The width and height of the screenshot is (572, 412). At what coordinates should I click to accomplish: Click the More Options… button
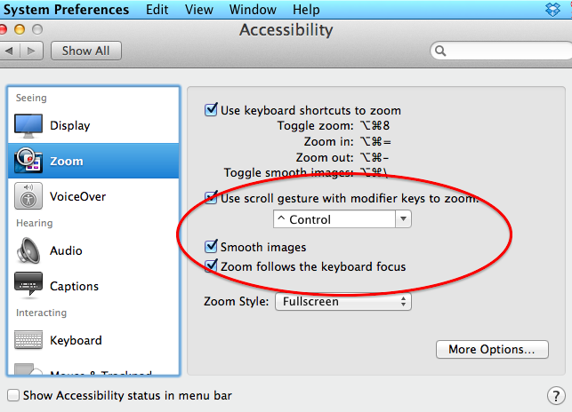tap(492, 349)
